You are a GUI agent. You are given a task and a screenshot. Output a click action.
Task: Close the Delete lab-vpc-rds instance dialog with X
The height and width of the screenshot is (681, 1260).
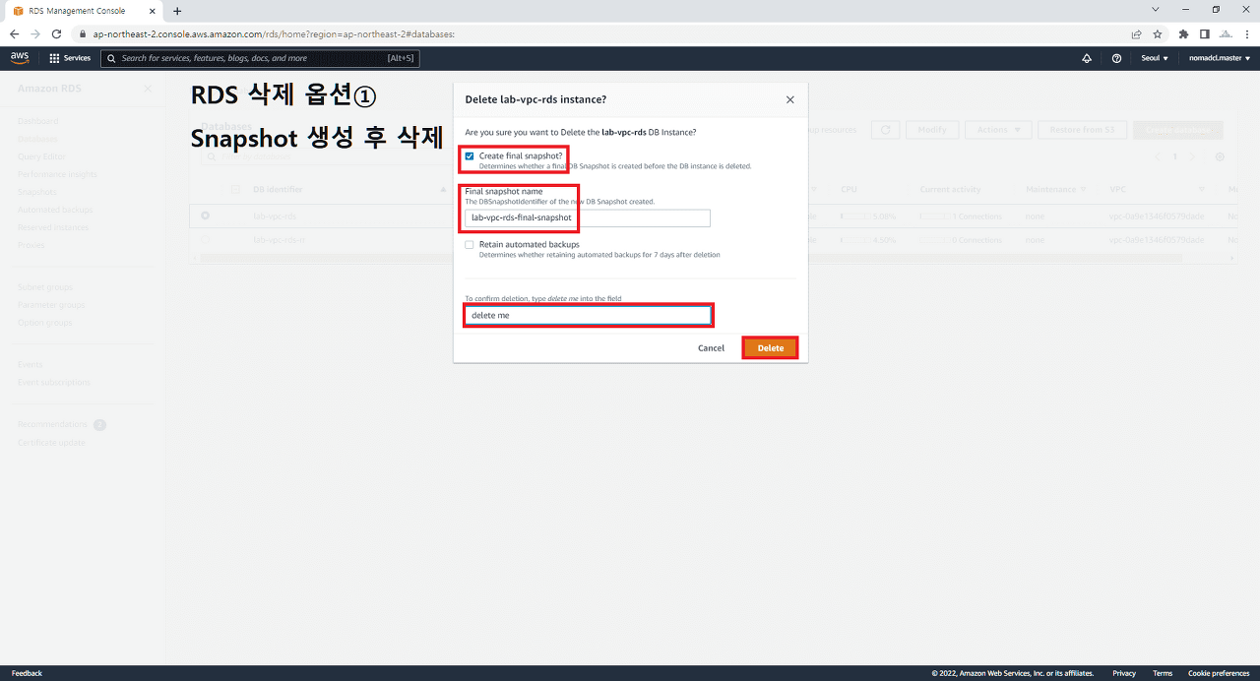tap(789, 99)
